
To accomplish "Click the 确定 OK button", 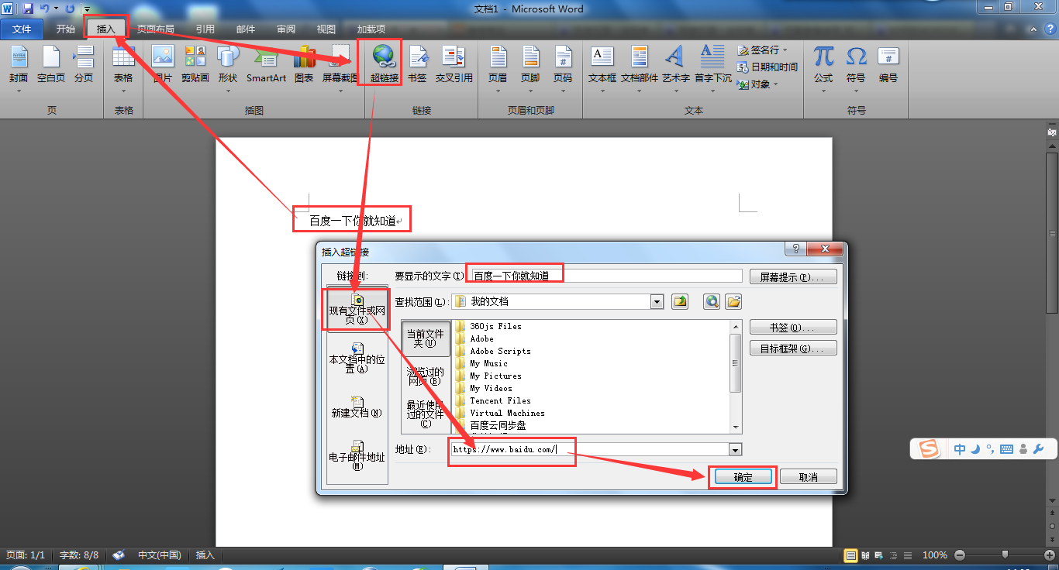I will pyautogui.click(x=743, y=477).
